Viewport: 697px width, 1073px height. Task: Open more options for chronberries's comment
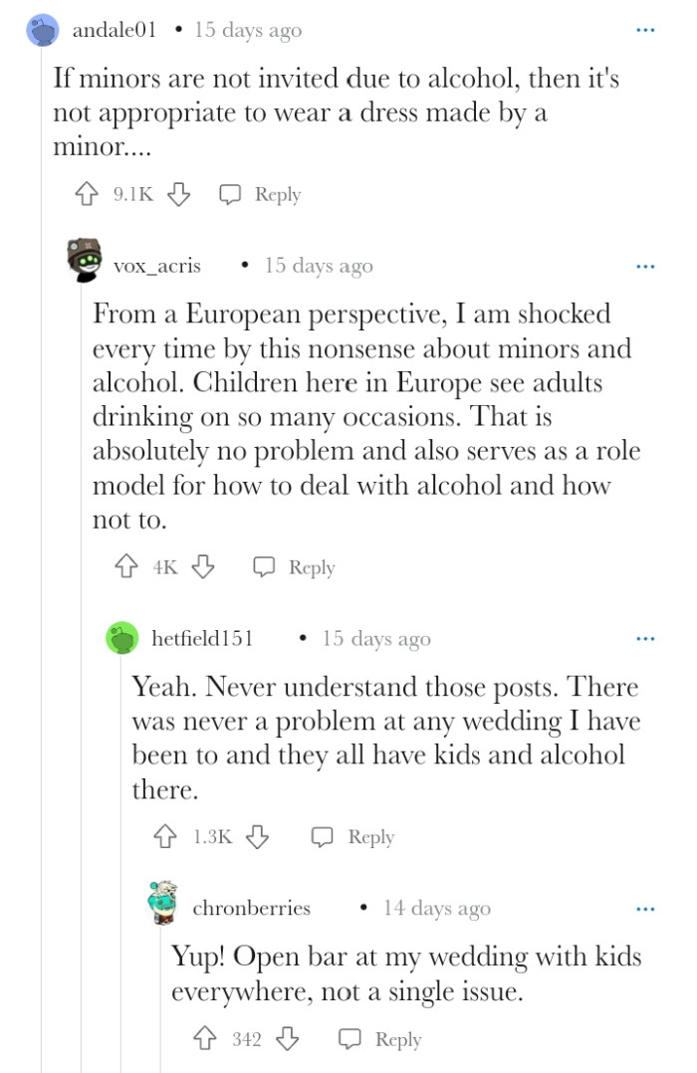[645, 908]
